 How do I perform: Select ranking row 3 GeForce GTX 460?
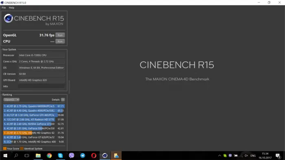click(34, 115)
